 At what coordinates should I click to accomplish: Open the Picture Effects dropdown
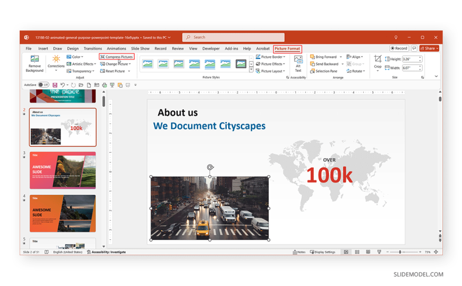pos(270,64)
